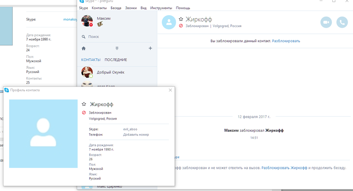Click the Добрый Окунёк avatar

(87, 72)
